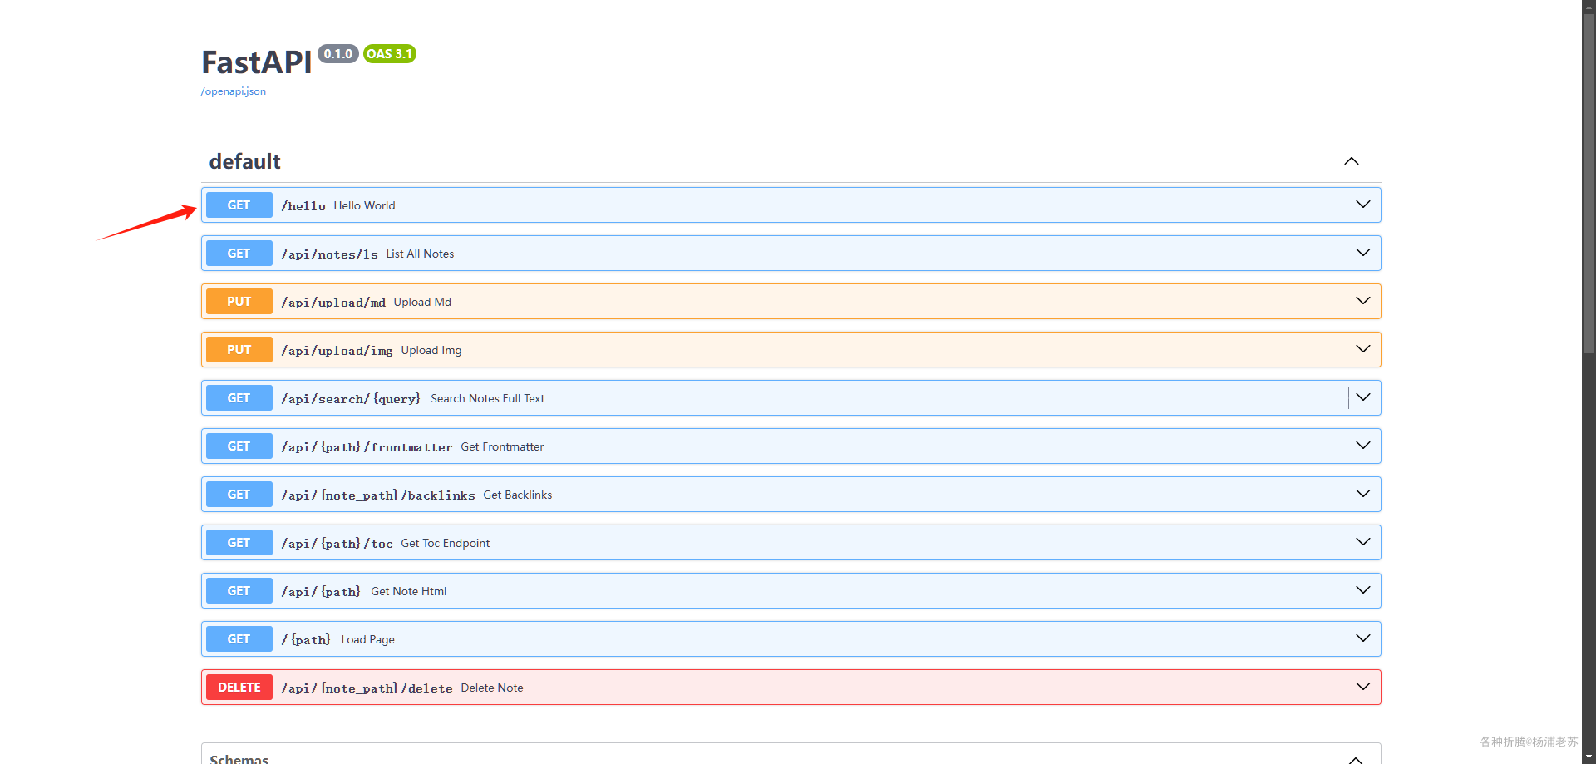Viewport: 1596px width, 764px height.
Task: Click the Hello World description
Action: [365, 205]
